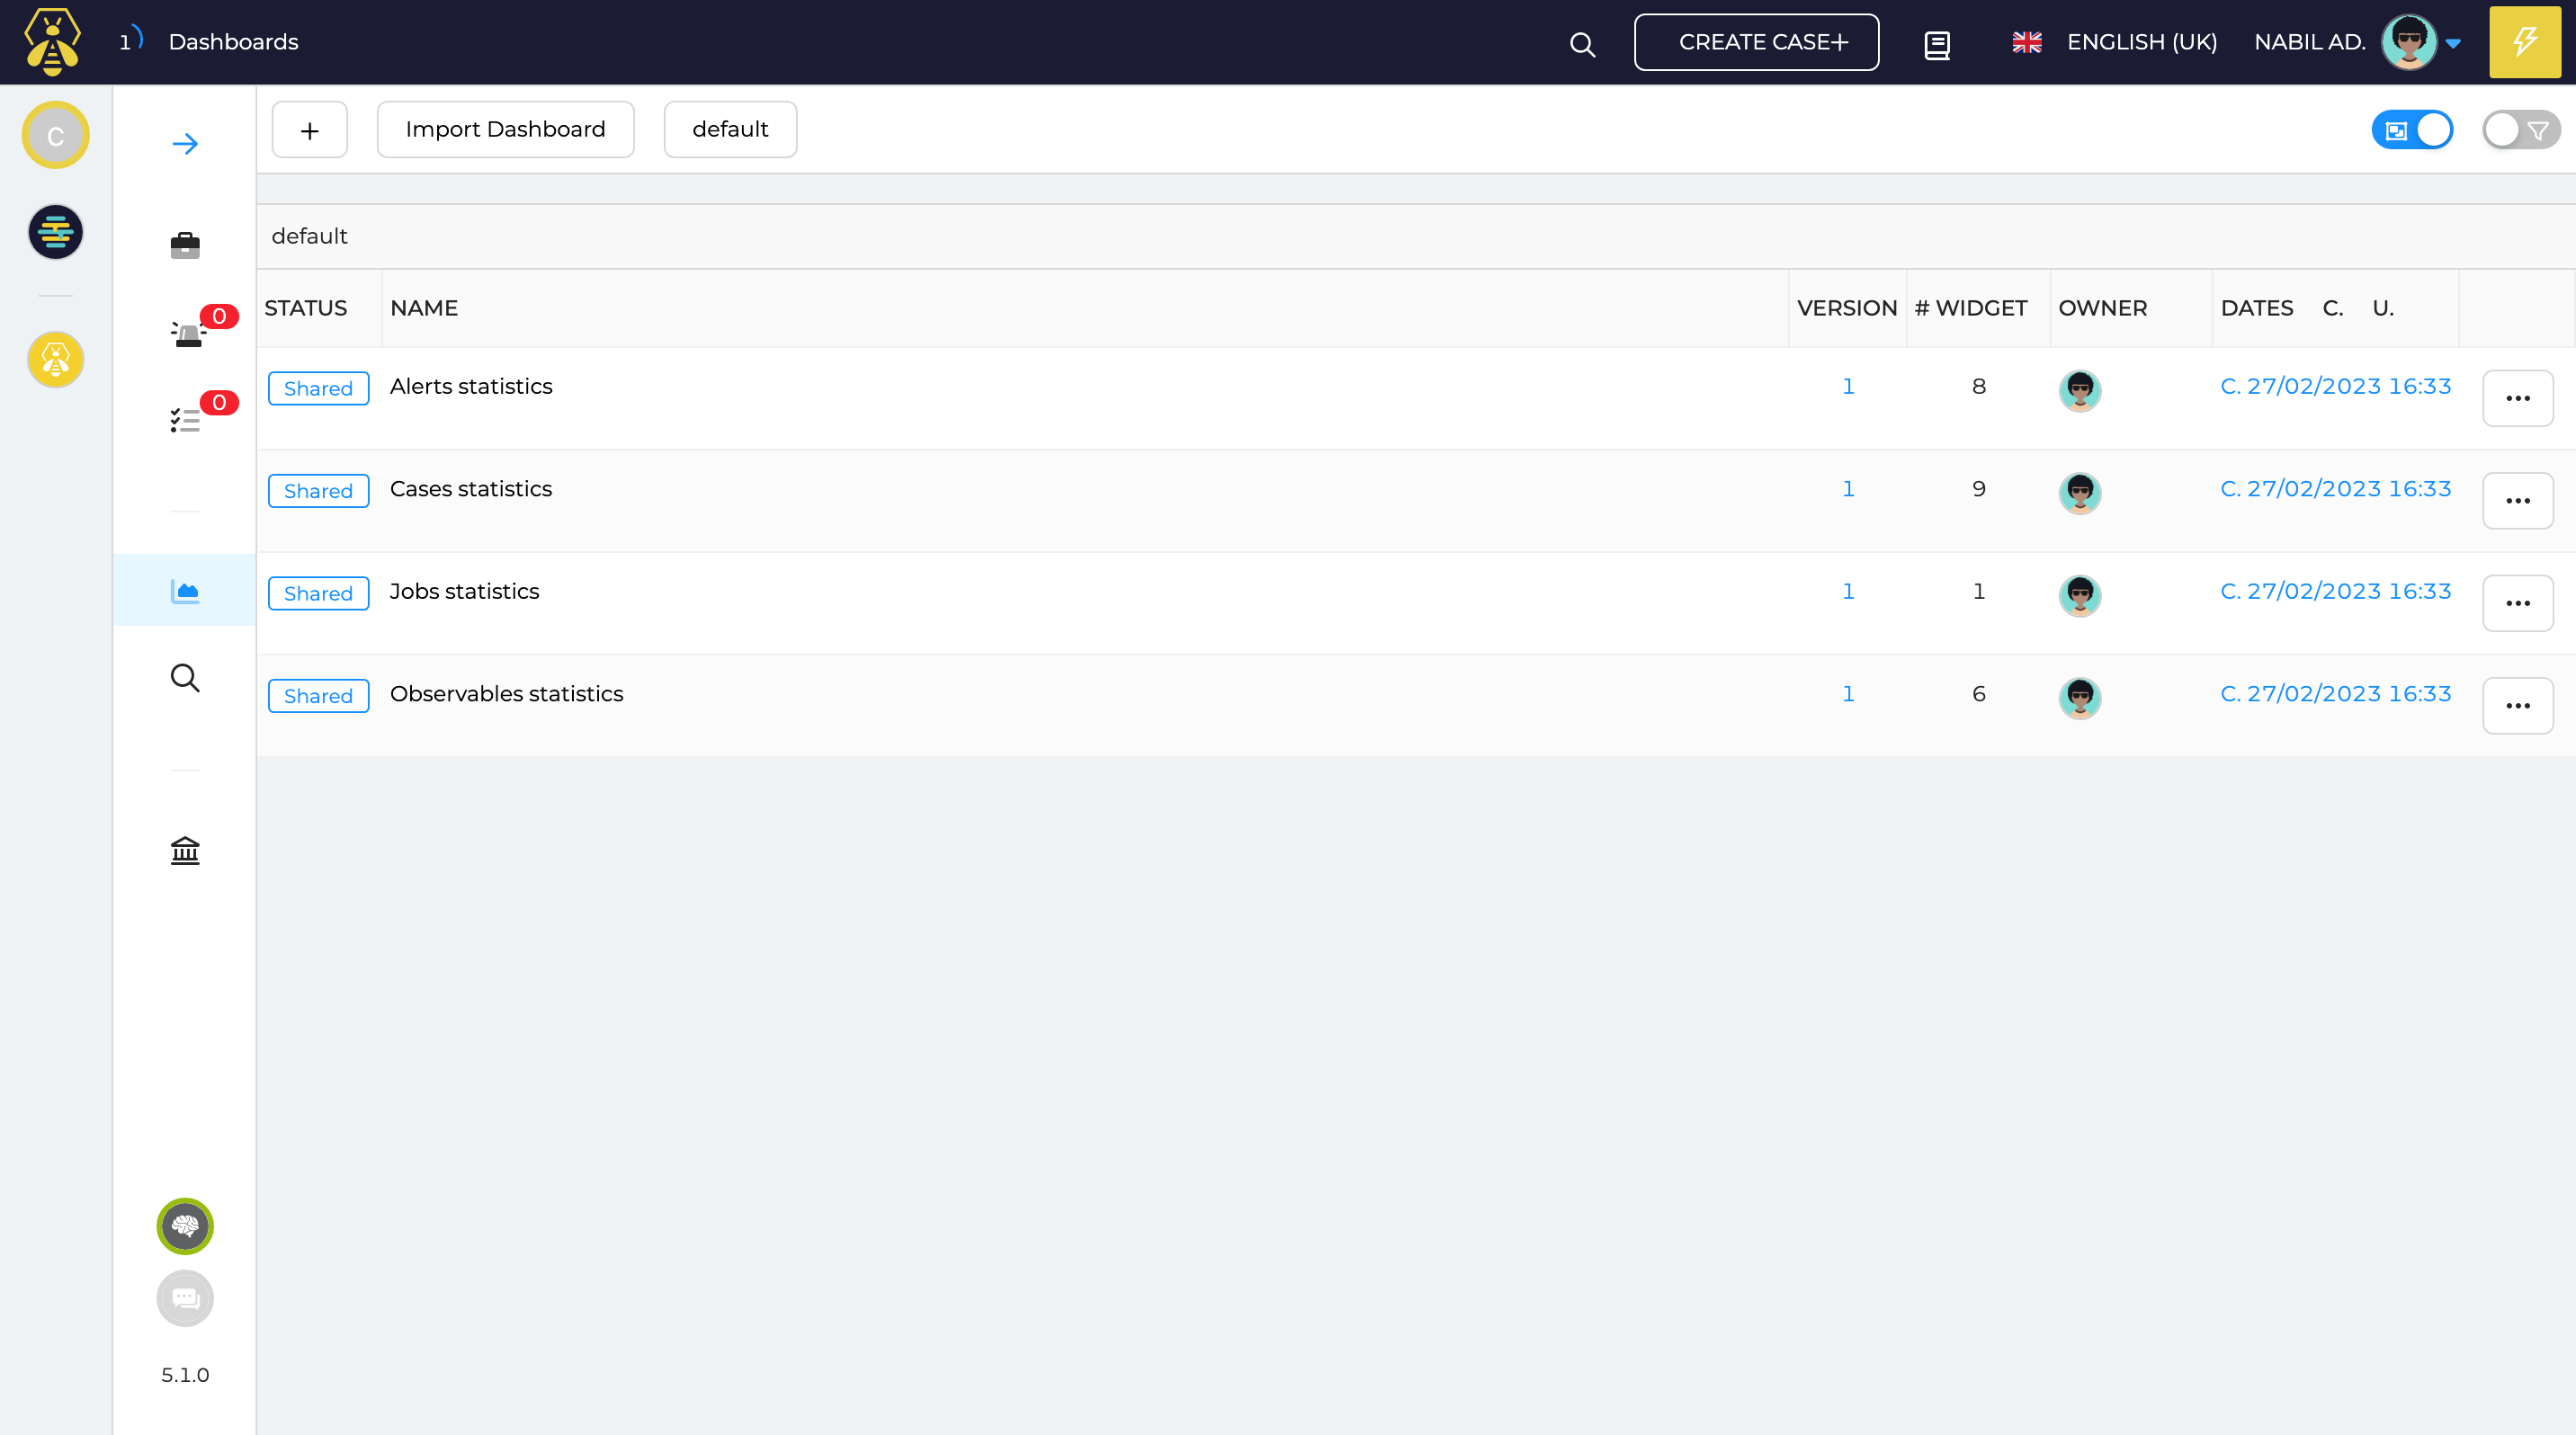Toggle the blue dashboard view switch
2576x1435 pixels.
pos(2412,129)
